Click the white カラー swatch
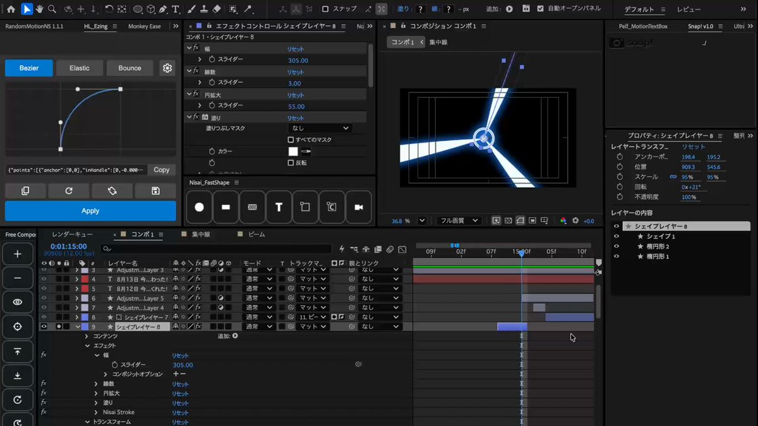The height and width of the screenshot is (426, 758). coord(293,151)
